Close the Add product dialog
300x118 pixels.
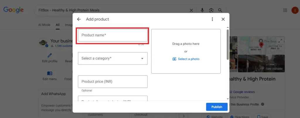(223, 19)
